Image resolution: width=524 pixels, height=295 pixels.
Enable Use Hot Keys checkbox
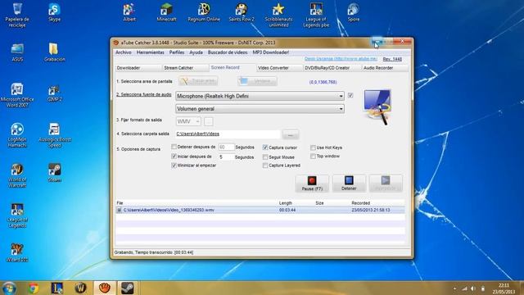tap(313, 147)
